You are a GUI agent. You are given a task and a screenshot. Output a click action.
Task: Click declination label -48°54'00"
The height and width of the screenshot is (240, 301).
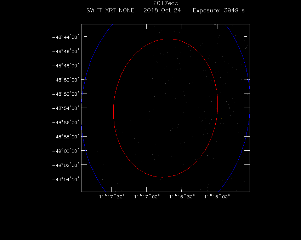pos(66,108)
